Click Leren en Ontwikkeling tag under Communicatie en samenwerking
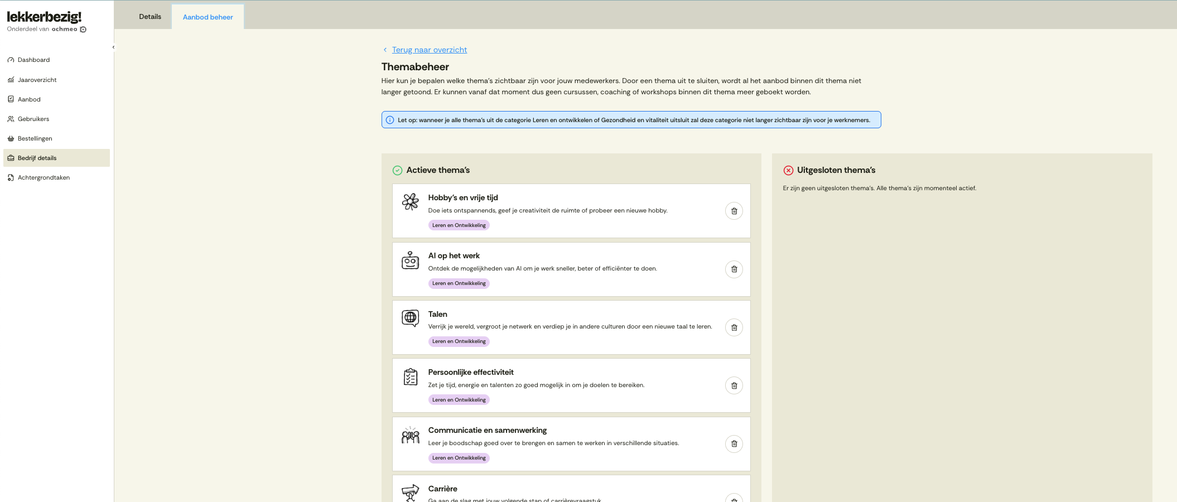This screenshot has height=502, width=1177. (459, 458)
